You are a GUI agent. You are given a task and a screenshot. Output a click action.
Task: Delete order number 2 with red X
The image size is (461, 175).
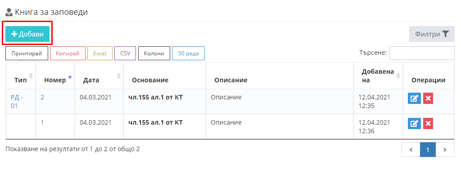[428, 99]
